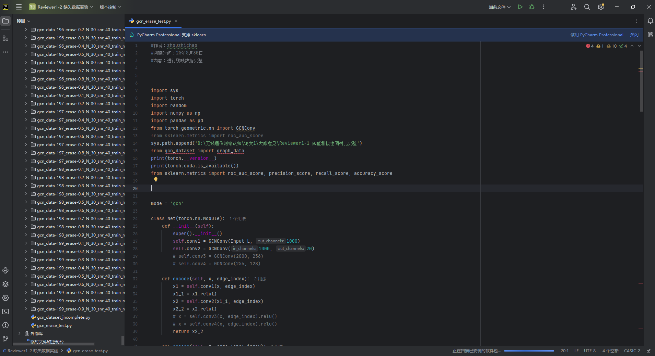Open the Services tool window icon
This screenshot has width=655, height=356.
tap(5, 298)
